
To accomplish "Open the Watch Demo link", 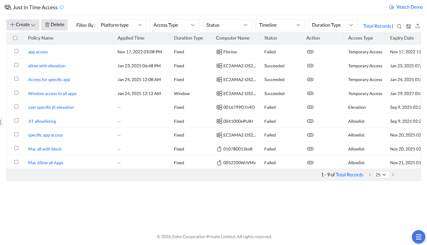I will pyautogui.click(x=409, y=7).
